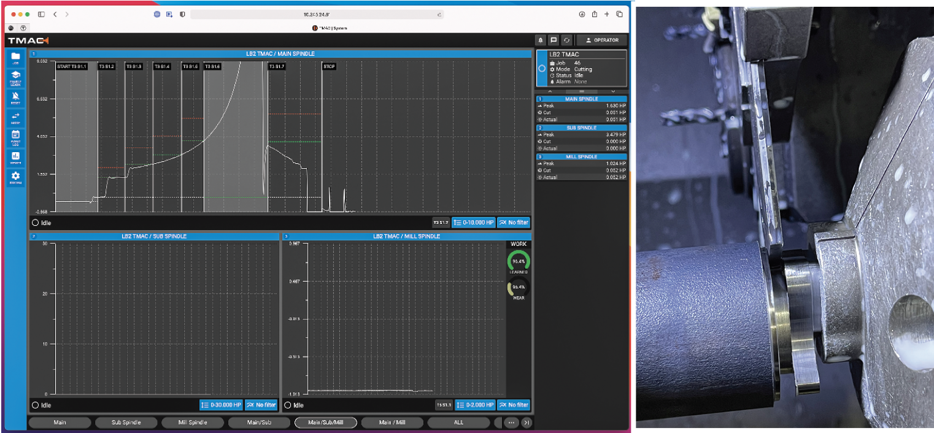Open the System settings sidebar icon
This screenshot has width=934, height=433.
point(15,177)
